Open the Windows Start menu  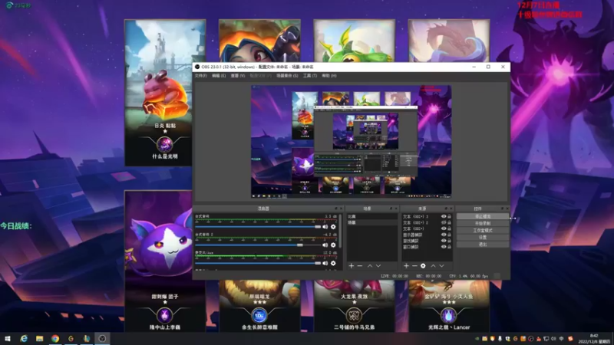pyautogui.click(x=8, y=339)
